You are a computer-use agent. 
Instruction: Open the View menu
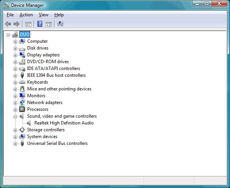coord(43,15)
